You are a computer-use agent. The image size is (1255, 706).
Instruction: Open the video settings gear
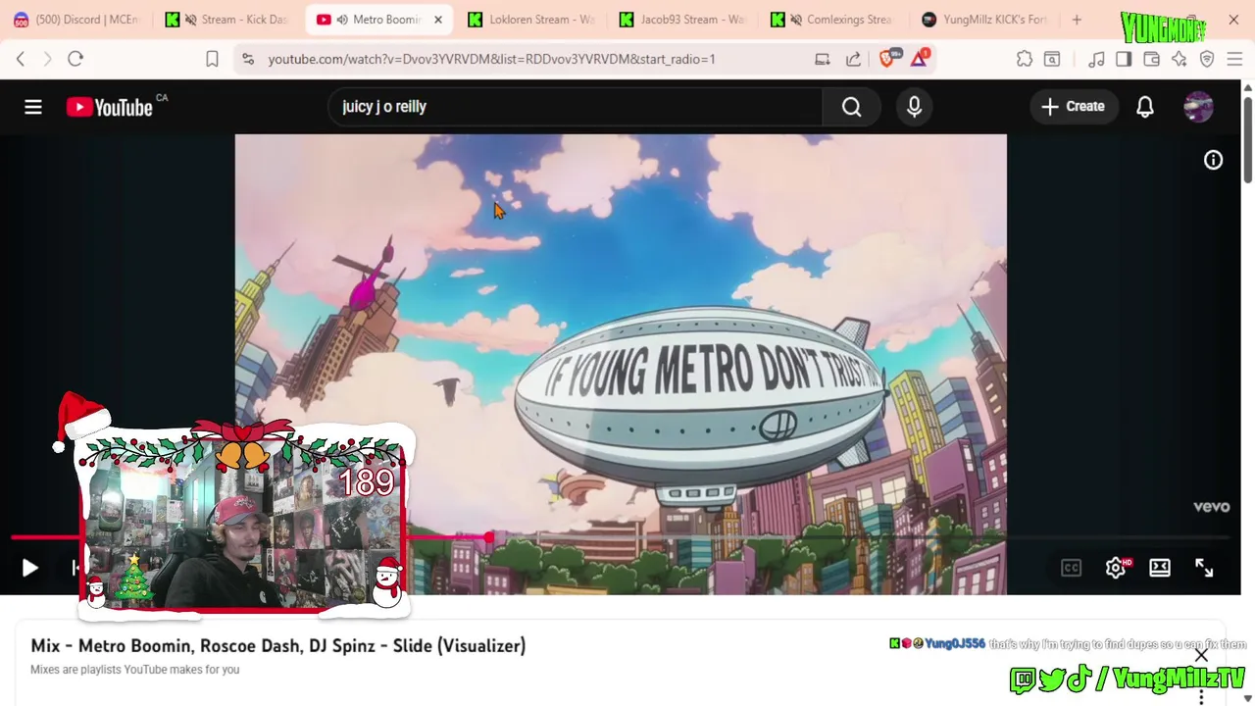(x=1116, y=568)
